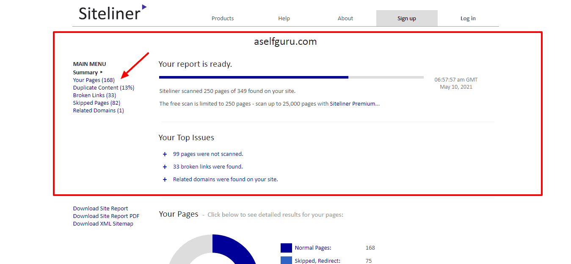
Task: Open Normal Pages details
Action: (x=313, y=248)
